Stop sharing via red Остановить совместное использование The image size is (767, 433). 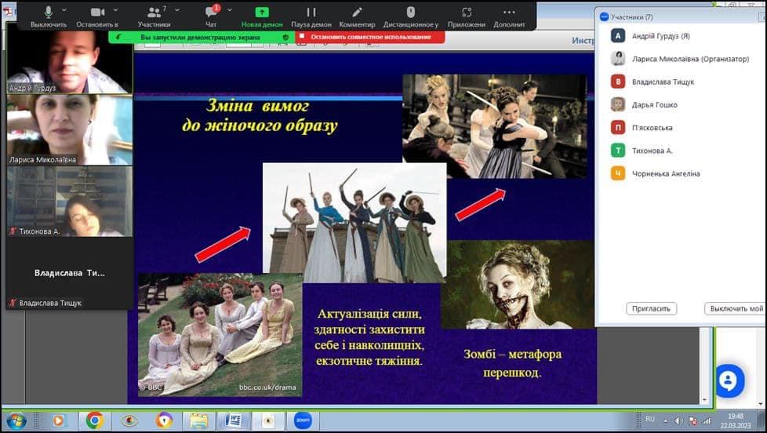(370, 37)
